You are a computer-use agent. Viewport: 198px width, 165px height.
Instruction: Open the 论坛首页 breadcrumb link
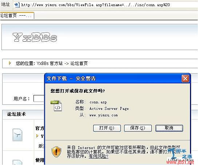coord(79,63)
